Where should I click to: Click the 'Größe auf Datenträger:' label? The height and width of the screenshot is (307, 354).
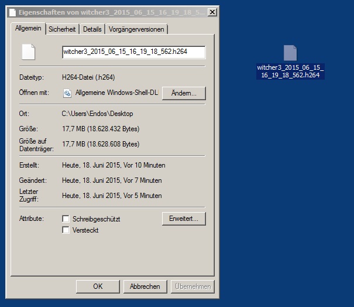click(36, 145)
